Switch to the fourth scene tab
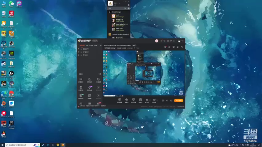This screenshot has height=147, width=262. [96, 45]
